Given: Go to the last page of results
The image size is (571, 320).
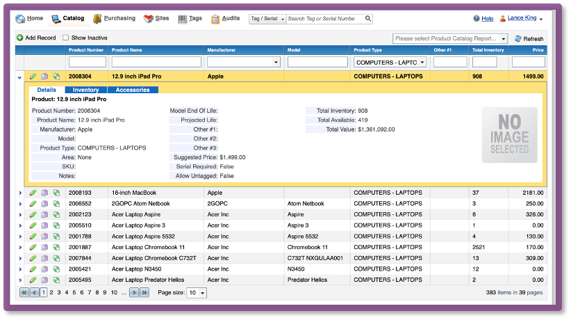Looking at the screenshot, I should (144, 293).
